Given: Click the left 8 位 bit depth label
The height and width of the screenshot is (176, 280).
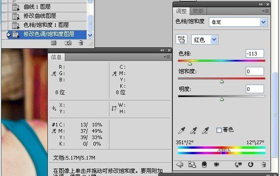Looking at the screenshot, I should [x=60, y=92].
